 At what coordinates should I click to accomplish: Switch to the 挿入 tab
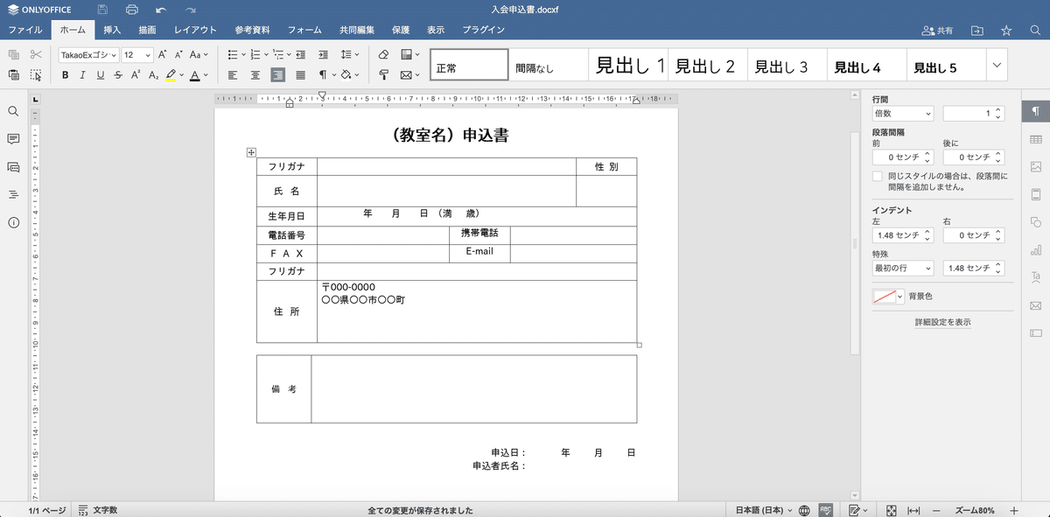[112, 30]
